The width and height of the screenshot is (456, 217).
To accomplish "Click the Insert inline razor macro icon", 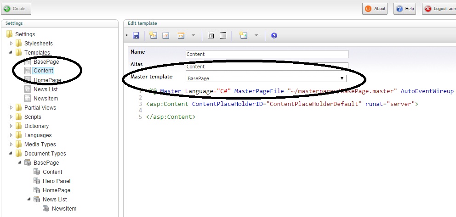I will pos(244,35).
